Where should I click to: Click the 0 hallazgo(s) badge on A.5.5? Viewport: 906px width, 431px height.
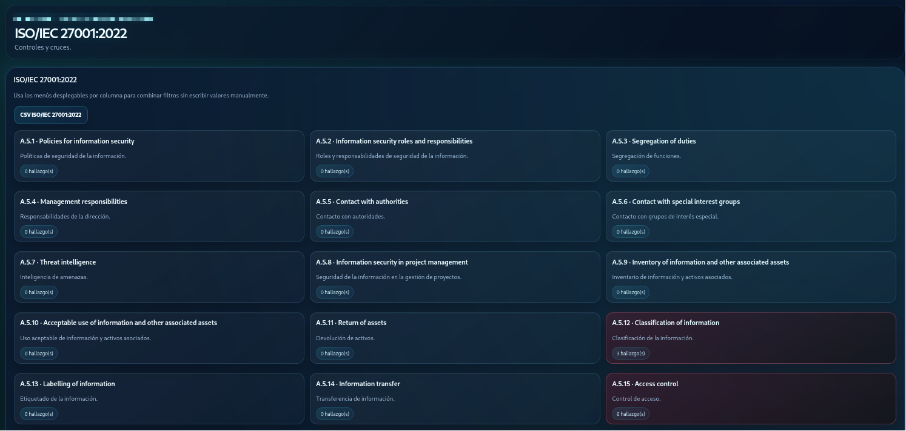[335, 232]
